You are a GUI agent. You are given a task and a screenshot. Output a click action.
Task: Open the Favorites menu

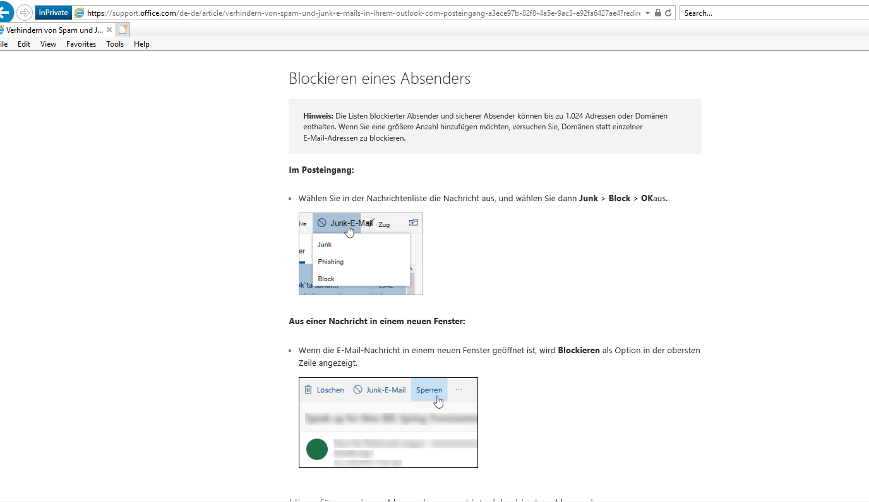(81, 44)
